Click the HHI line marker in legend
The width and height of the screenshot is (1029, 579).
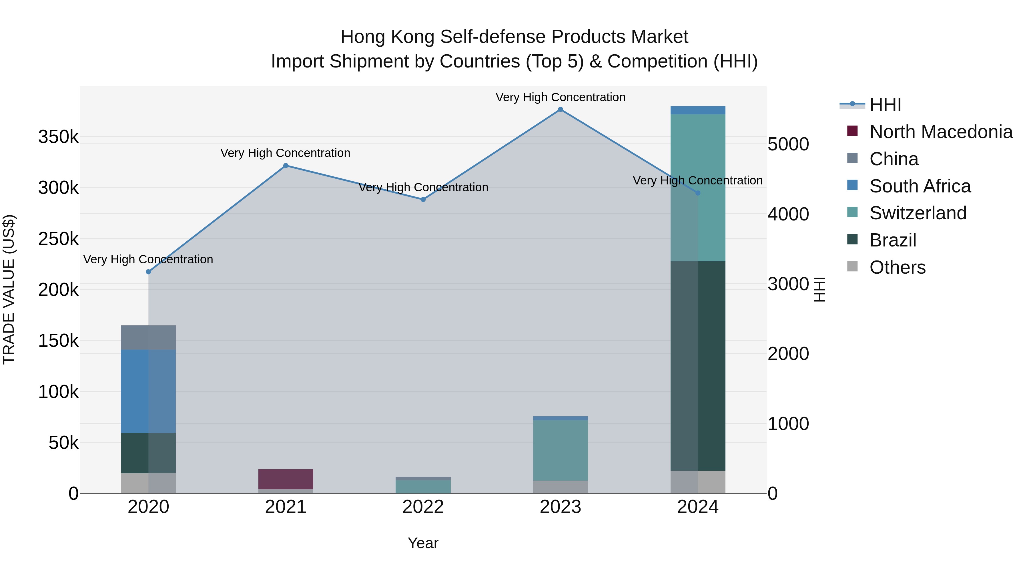point(852,104)
